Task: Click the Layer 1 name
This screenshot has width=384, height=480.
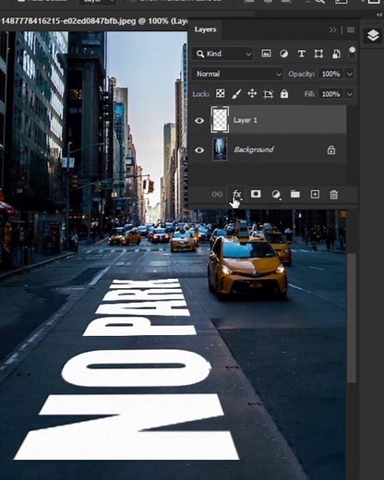Action: click(x=245, y=120)
